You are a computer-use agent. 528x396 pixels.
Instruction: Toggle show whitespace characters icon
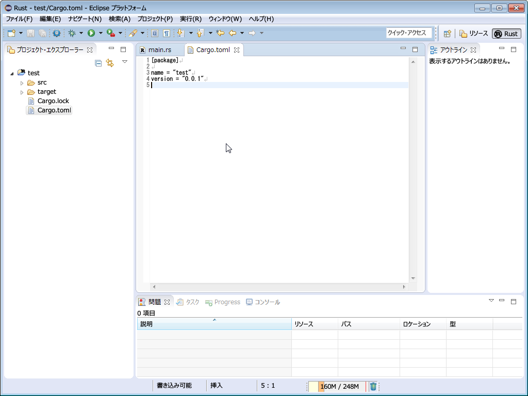click(x=167, y=33)
